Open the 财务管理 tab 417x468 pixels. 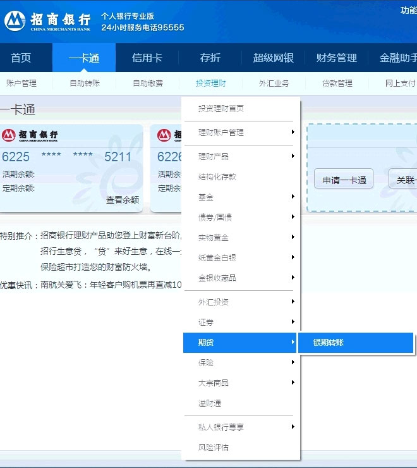(337, 58)
